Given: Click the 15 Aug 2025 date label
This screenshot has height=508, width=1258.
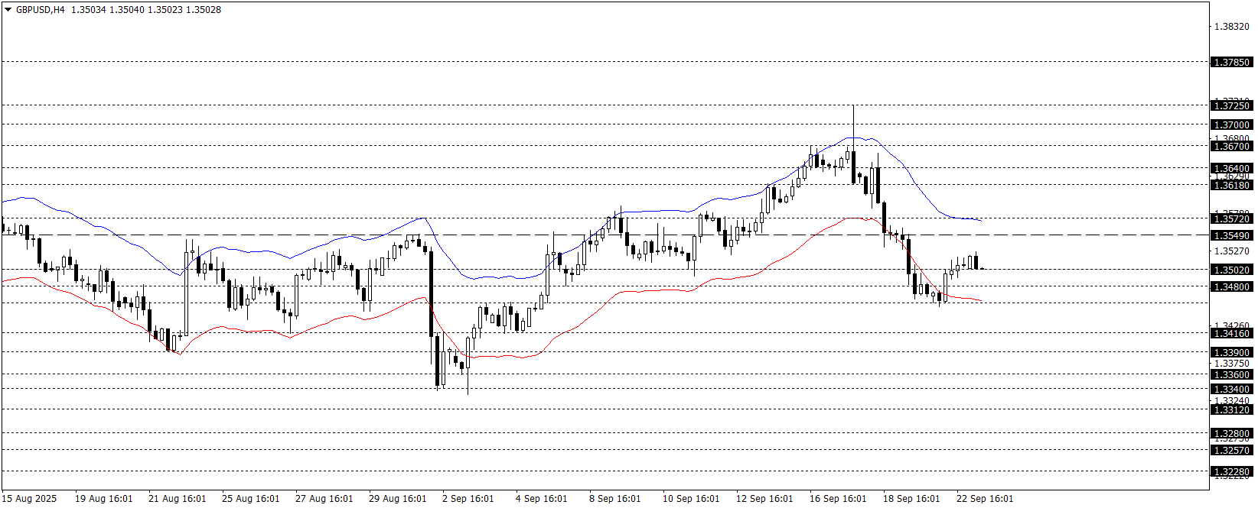Looking at the screenshot, I should (x=29, y=499).
